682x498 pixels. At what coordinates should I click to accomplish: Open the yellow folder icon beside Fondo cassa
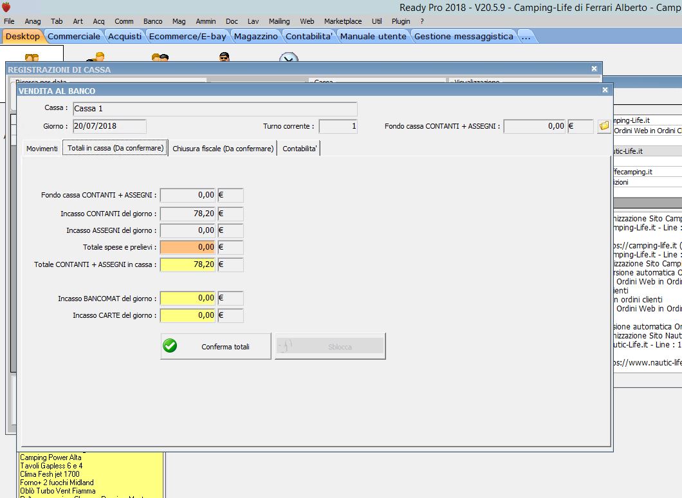click(x=604, y=126)
